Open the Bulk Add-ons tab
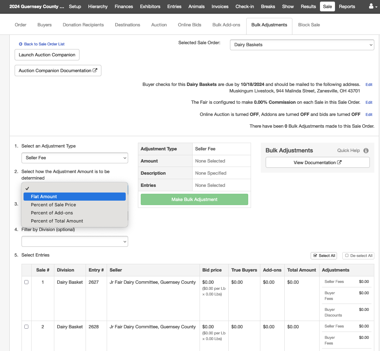The width and height of the screenshot is (380, 351). tap(226, 25)
